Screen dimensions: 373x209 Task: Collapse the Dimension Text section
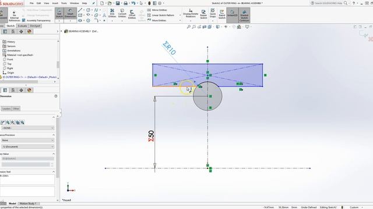tap(54, 172)
